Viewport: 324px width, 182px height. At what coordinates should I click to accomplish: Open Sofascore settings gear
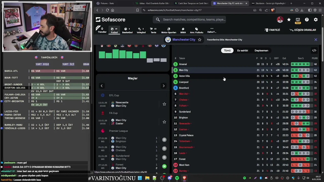316,19
